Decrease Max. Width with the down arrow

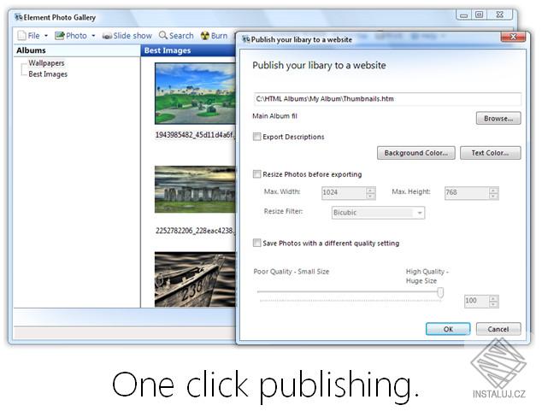370,196
